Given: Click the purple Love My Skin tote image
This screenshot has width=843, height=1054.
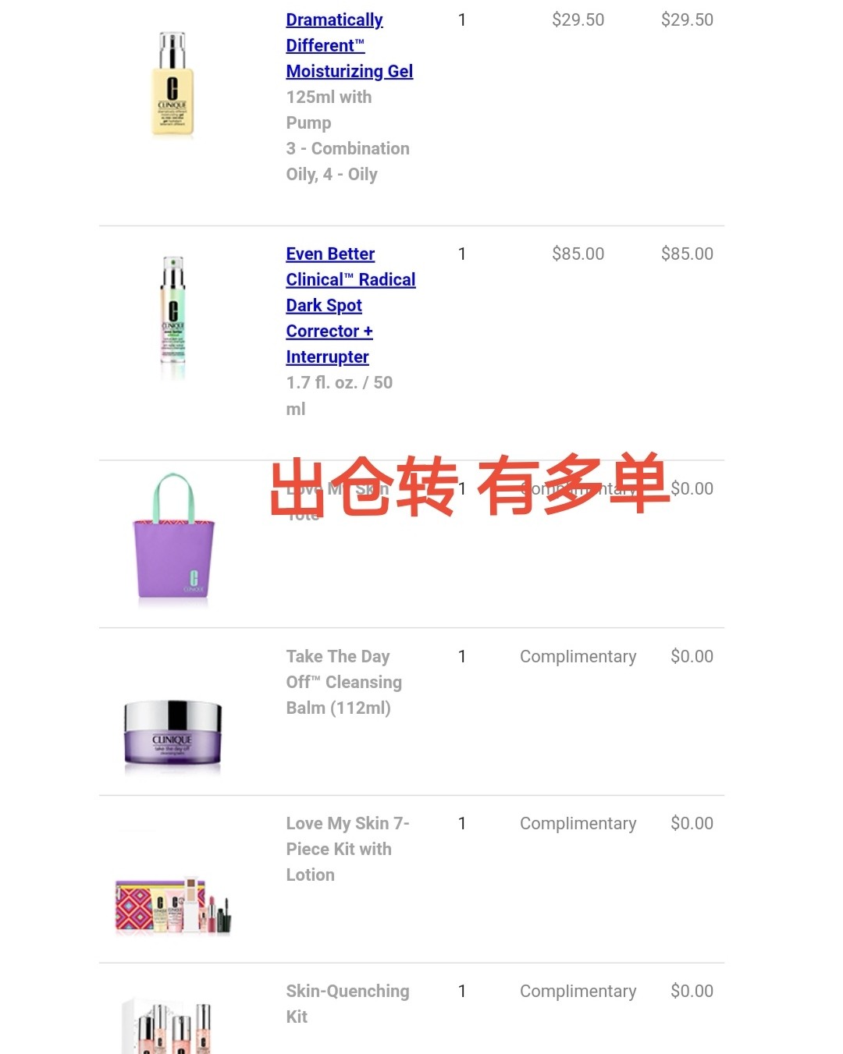Looking at the screenshot, I should click(173, 539).
